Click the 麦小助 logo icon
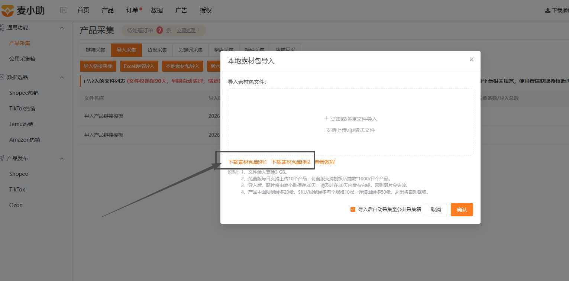The height and width of the screenshot is (281, 569). click(8, 10)
